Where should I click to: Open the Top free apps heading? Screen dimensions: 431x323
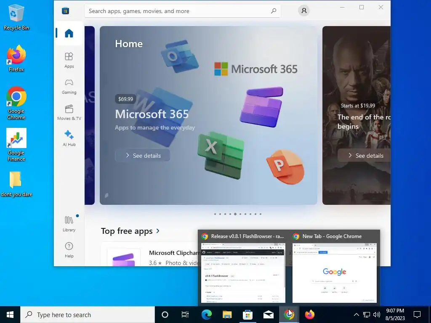[x=127, y=231]
